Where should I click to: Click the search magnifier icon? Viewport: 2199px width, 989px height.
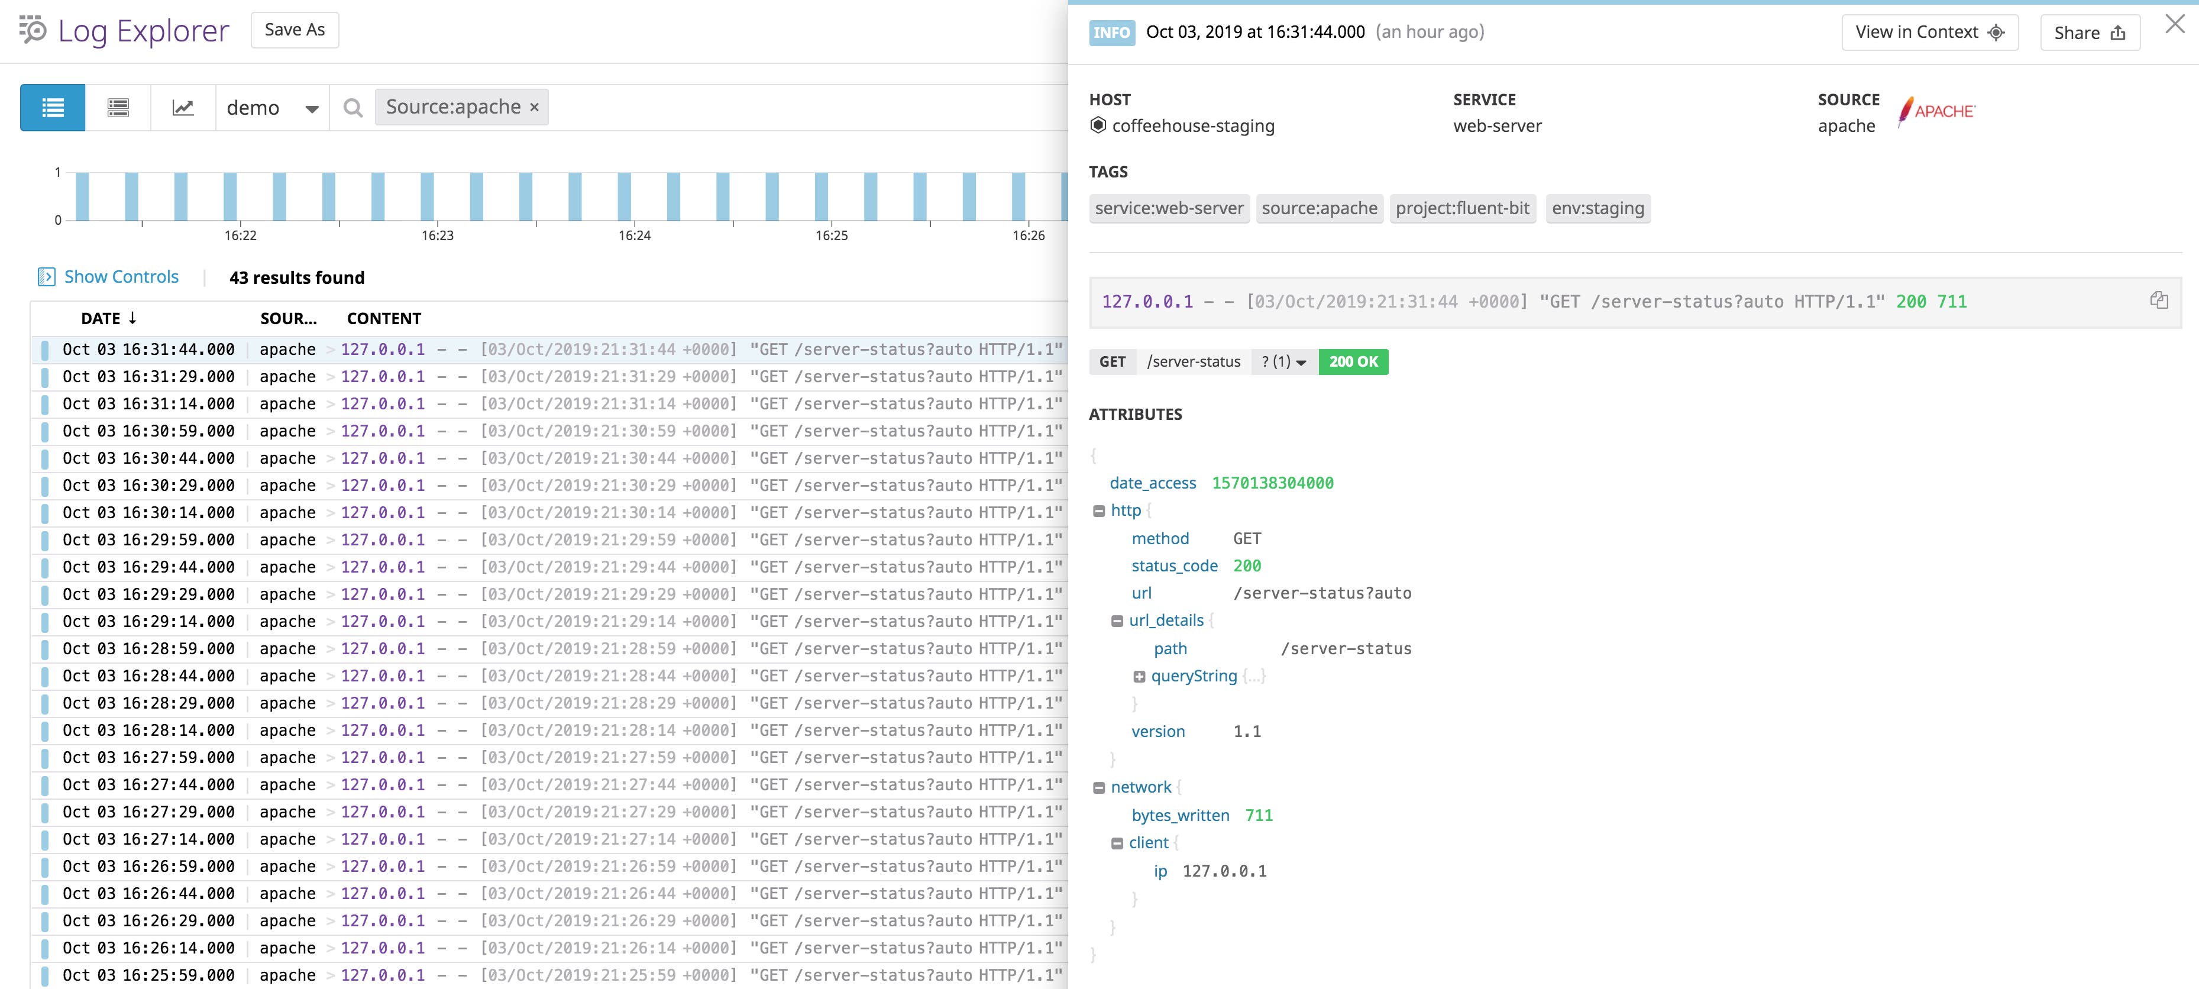pos(352,106)
